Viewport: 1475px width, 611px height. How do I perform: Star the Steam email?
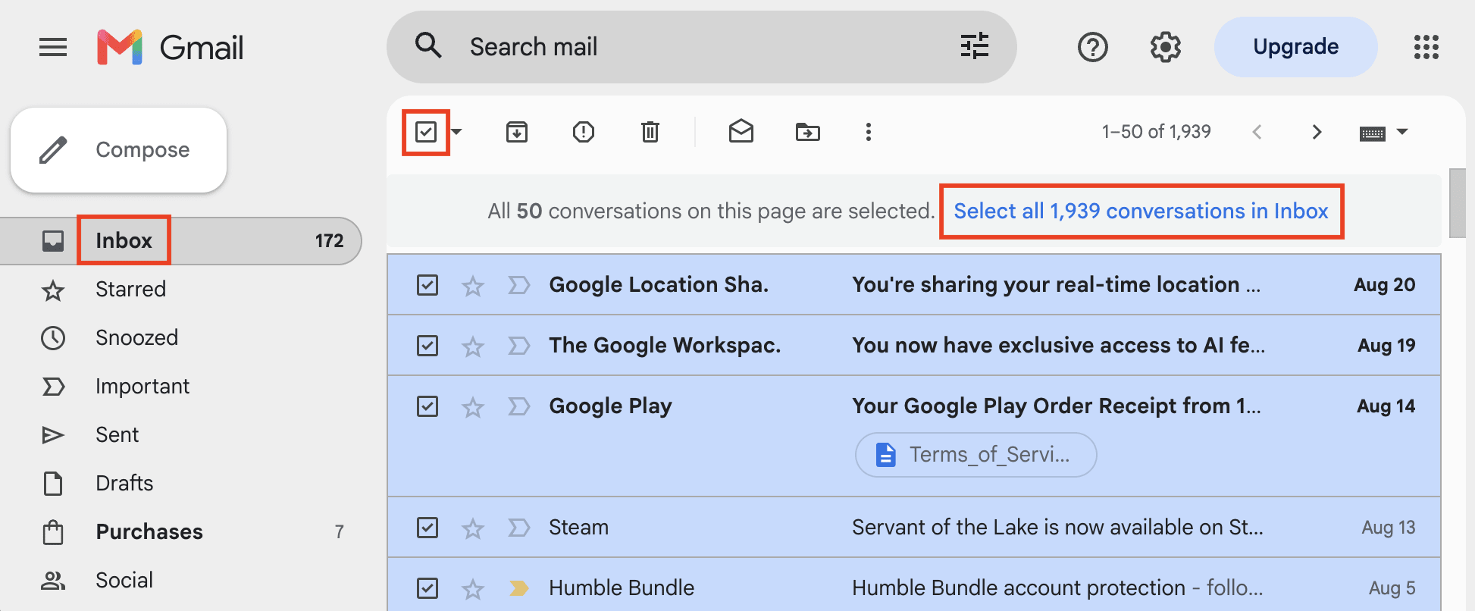473,528
